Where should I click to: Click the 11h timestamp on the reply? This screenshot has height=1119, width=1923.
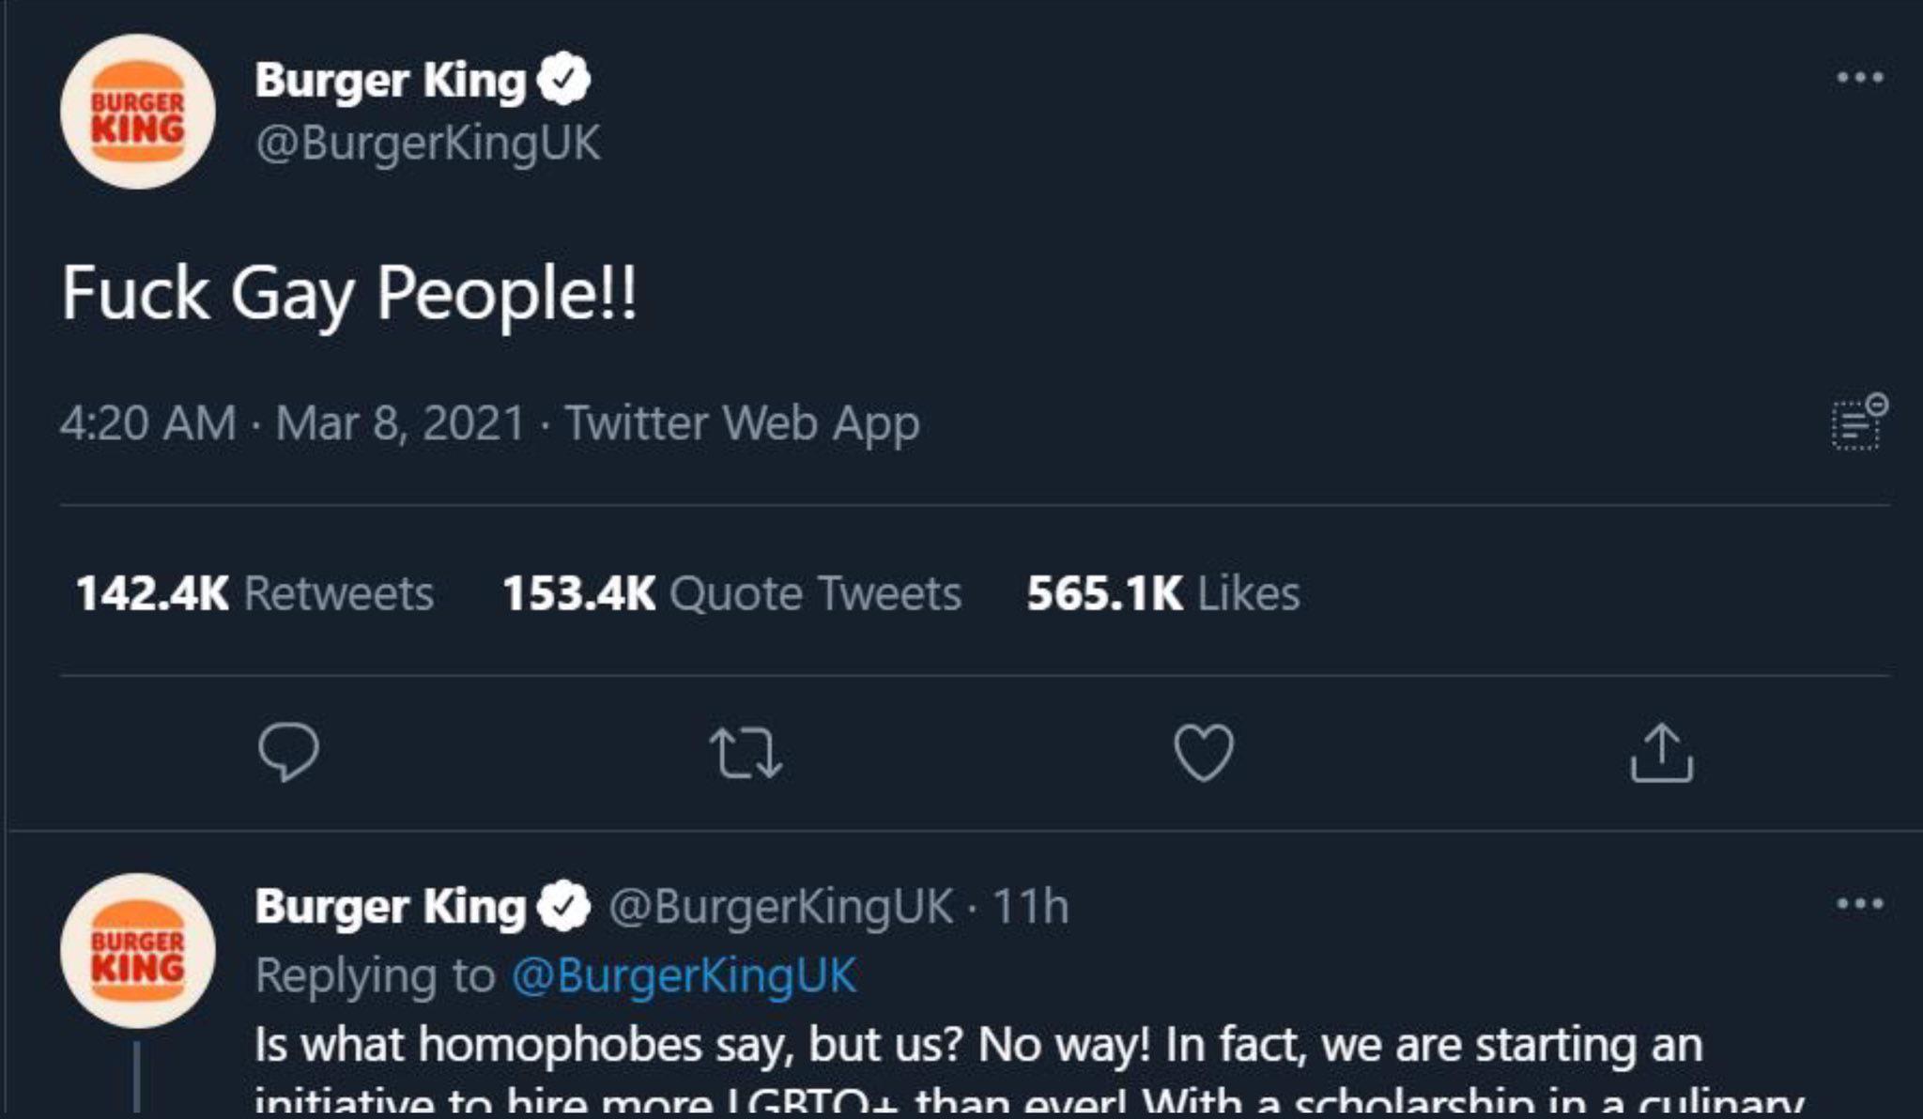point(1030,907)
